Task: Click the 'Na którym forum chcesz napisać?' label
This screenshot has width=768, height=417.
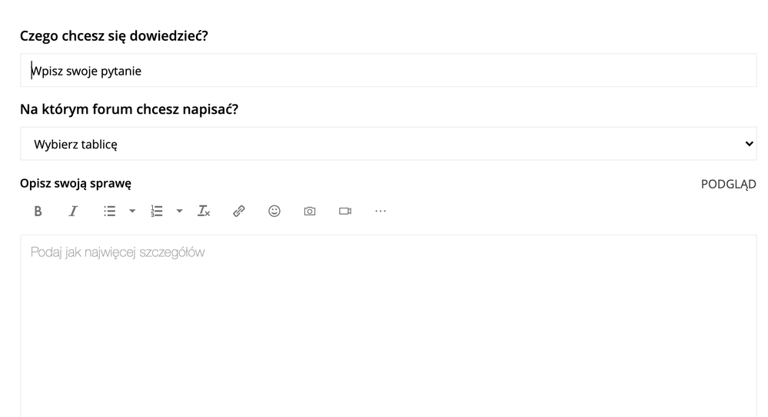Action: pyautogui.click(x=129, y=109)
